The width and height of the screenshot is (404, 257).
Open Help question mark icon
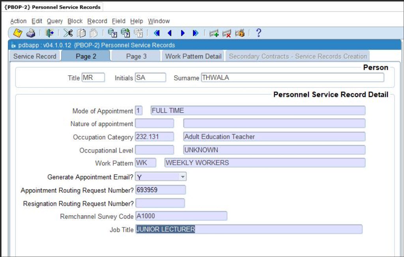258,34
